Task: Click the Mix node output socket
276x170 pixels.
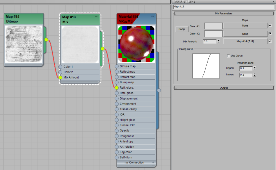Action: click(103, 49)
